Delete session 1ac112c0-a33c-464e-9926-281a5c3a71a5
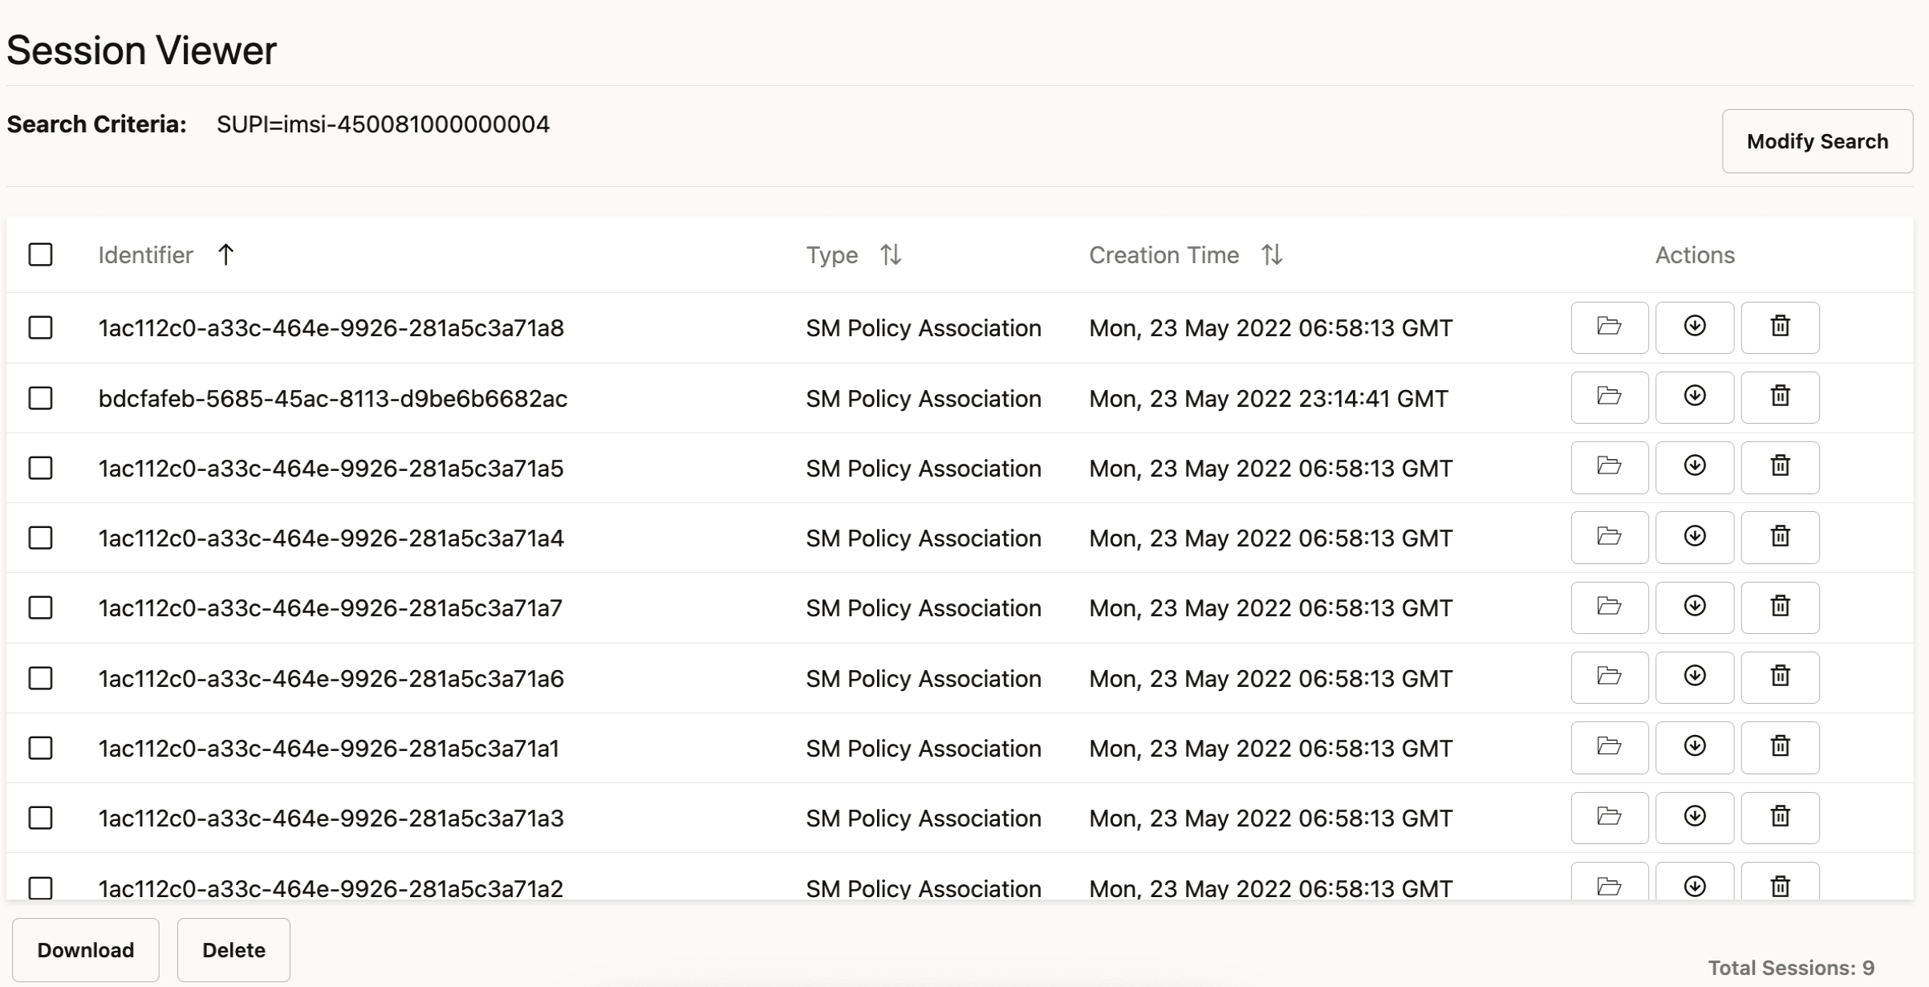Screen dimensions: 1929x987 (x=1780, y=468)
